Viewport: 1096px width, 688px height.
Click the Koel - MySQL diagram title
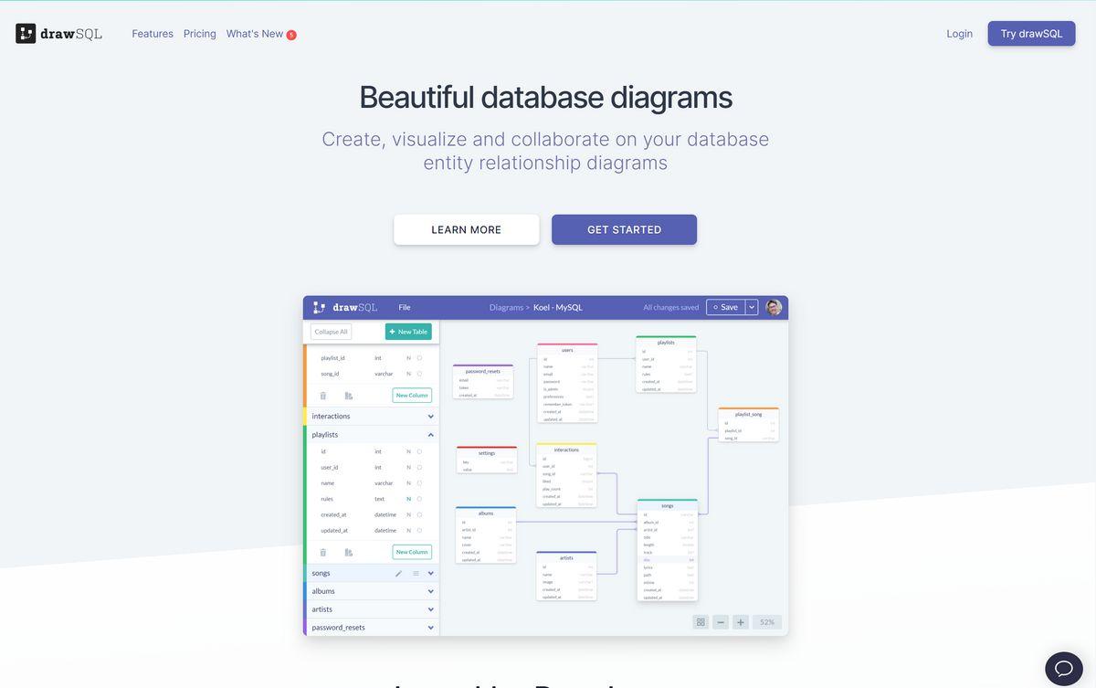pyautogui.click(x=558, y=307)
